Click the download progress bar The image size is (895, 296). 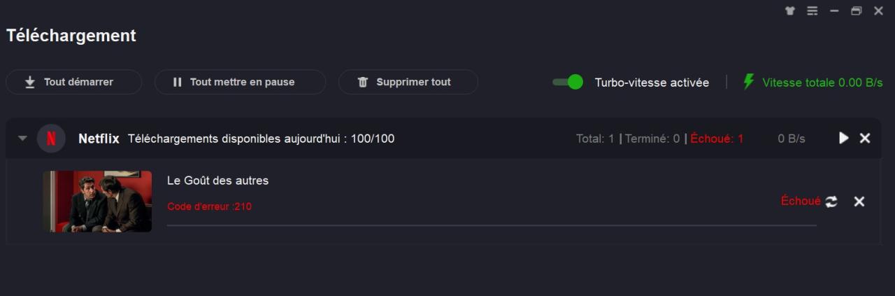coord(491,225)
